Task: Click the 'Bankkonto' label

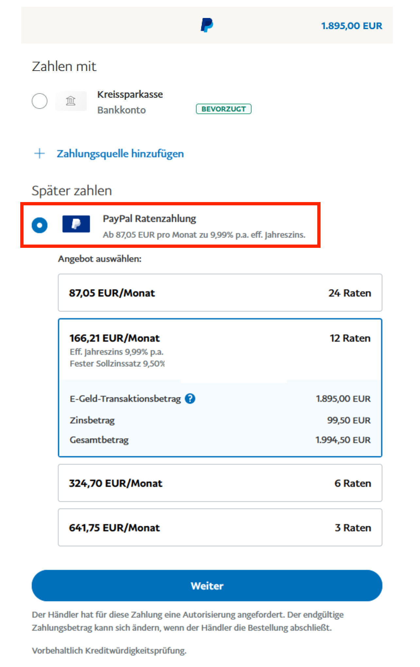Action: [121, 110]
